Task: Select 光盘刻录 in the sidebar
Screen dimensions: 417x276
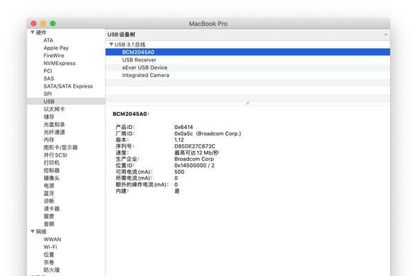Action: pos(54,124)
